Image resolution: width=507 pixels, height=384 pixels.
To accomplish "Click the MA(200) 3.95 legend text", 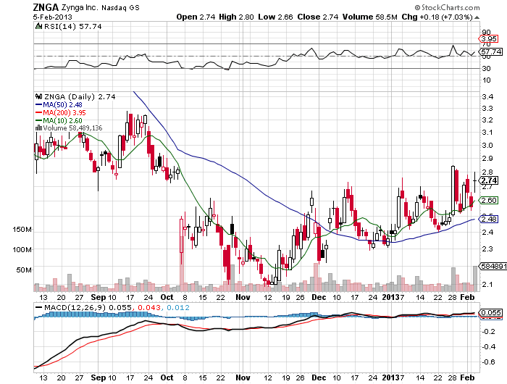I will tap(64, 113).
